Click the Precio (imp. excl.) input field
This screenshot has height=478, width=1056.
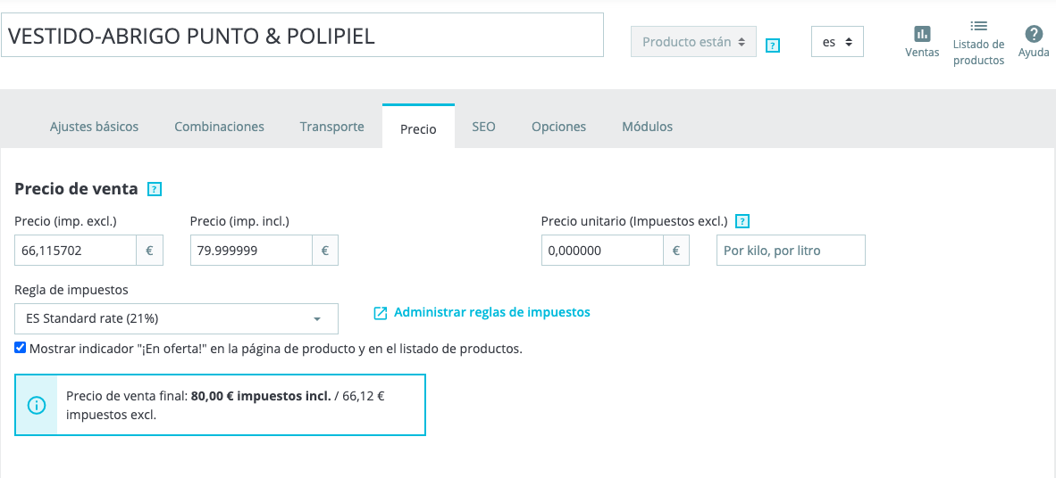(x=76, y=251)
